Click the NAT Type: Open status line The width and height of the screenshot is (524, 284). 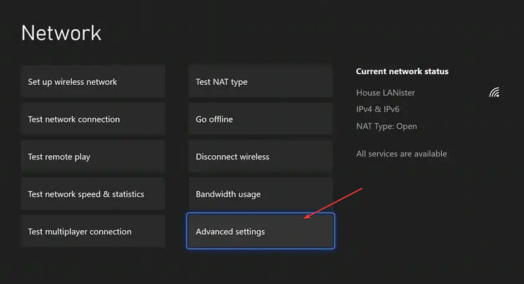pyautogui.click(x=387, y=126)
